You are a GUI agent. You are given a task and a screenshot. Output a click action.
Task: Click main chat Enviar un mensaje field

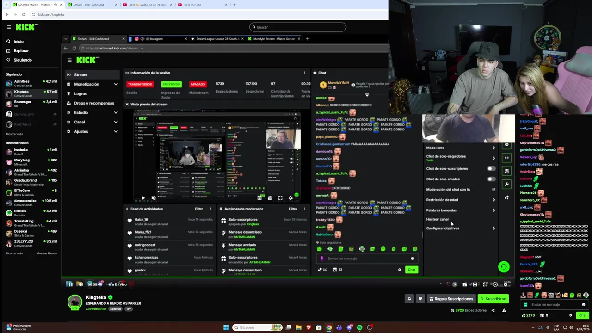pos(554,304)
